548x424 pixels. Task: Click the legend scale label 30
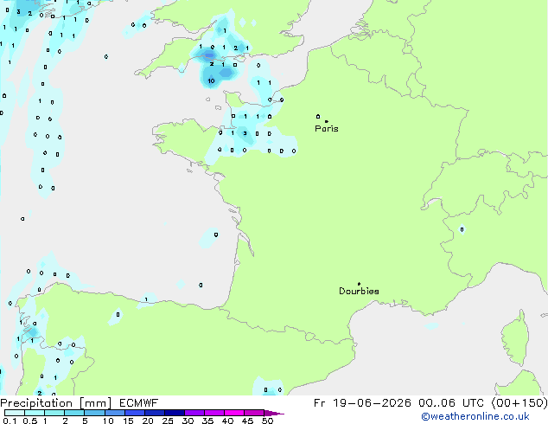[x=188, y=421]
